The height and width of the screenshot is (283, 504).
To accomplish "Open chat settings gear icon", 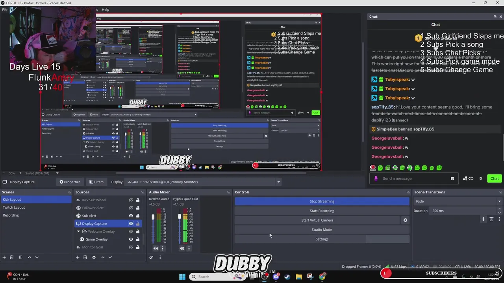I will tap(481, 178).
